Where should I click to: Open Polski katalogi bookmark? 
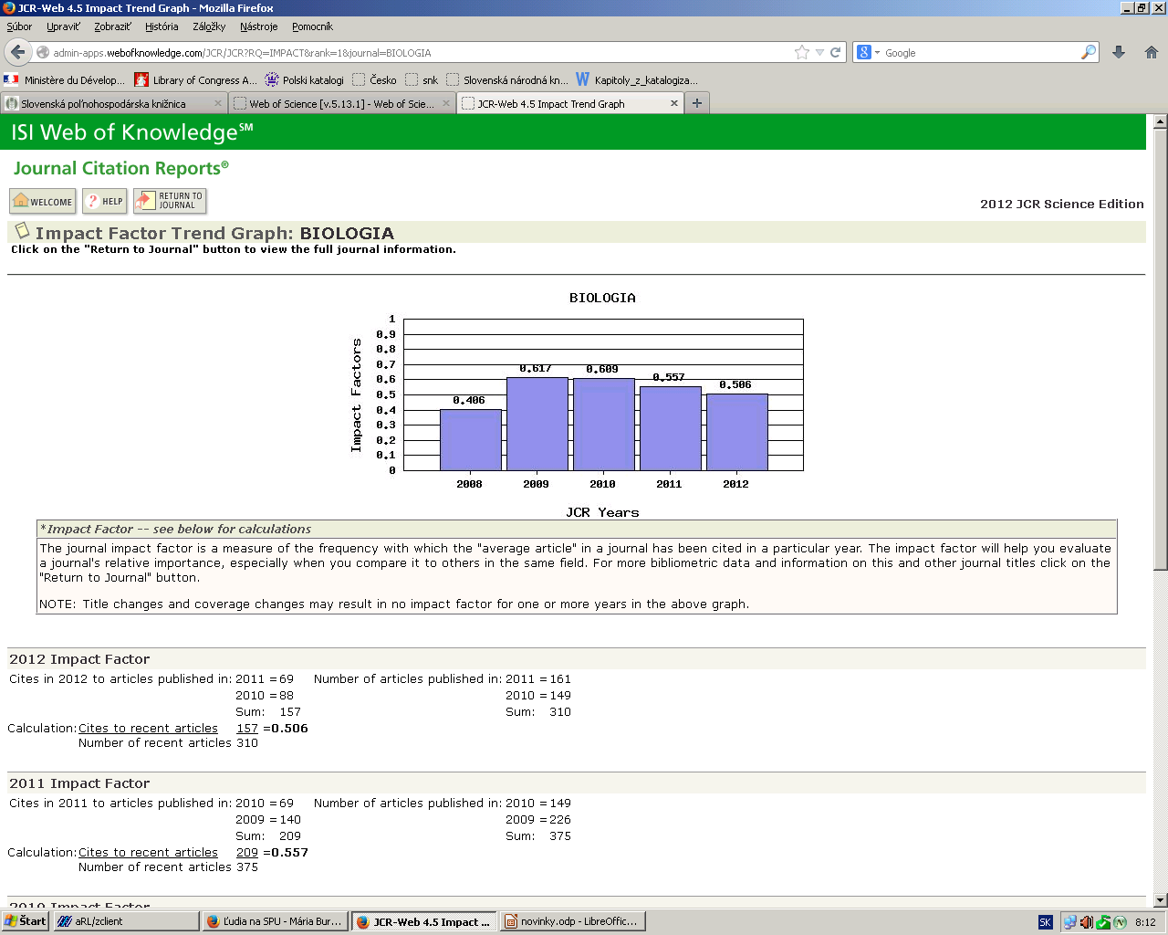point(305,79)
